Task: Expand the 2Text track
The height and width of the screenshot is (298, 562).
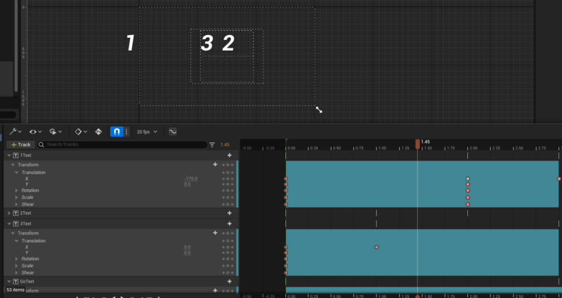Action: coord(9,213)
